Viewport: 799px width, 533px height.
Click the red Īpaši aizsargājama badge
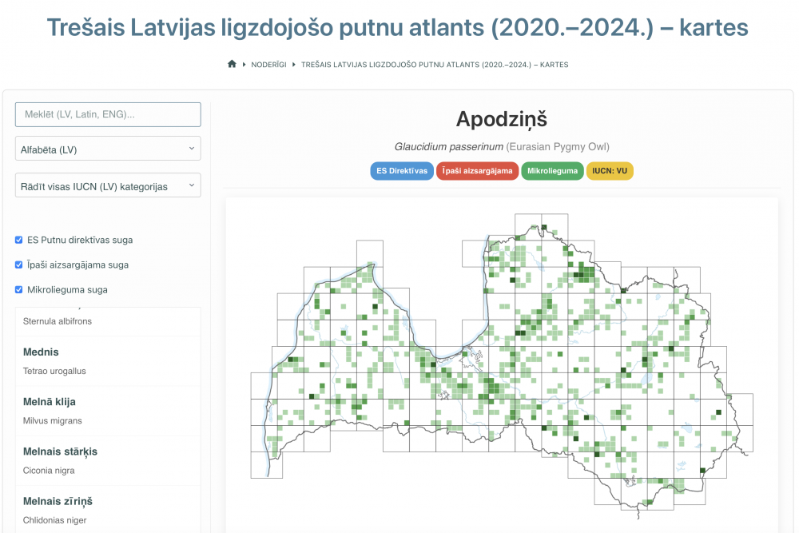pyautogui.click(x=477, y=171)
